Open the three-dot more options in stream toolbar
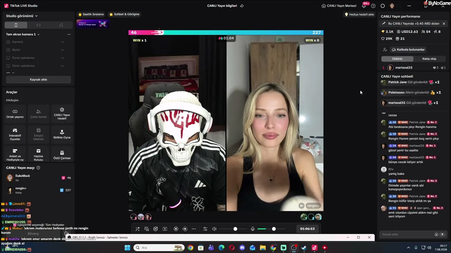 [x=194, y=229]
